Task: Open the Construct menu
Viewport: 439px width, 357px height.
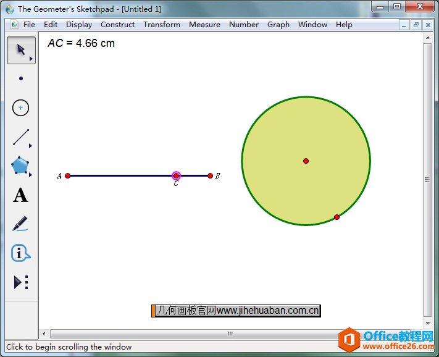Action: tap(117, 25)
